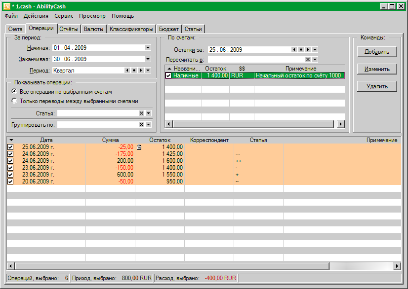Switch to the Отчёты tab
Image resolution: width=408 pixels, height=289 pixels.
pos(69,29)
